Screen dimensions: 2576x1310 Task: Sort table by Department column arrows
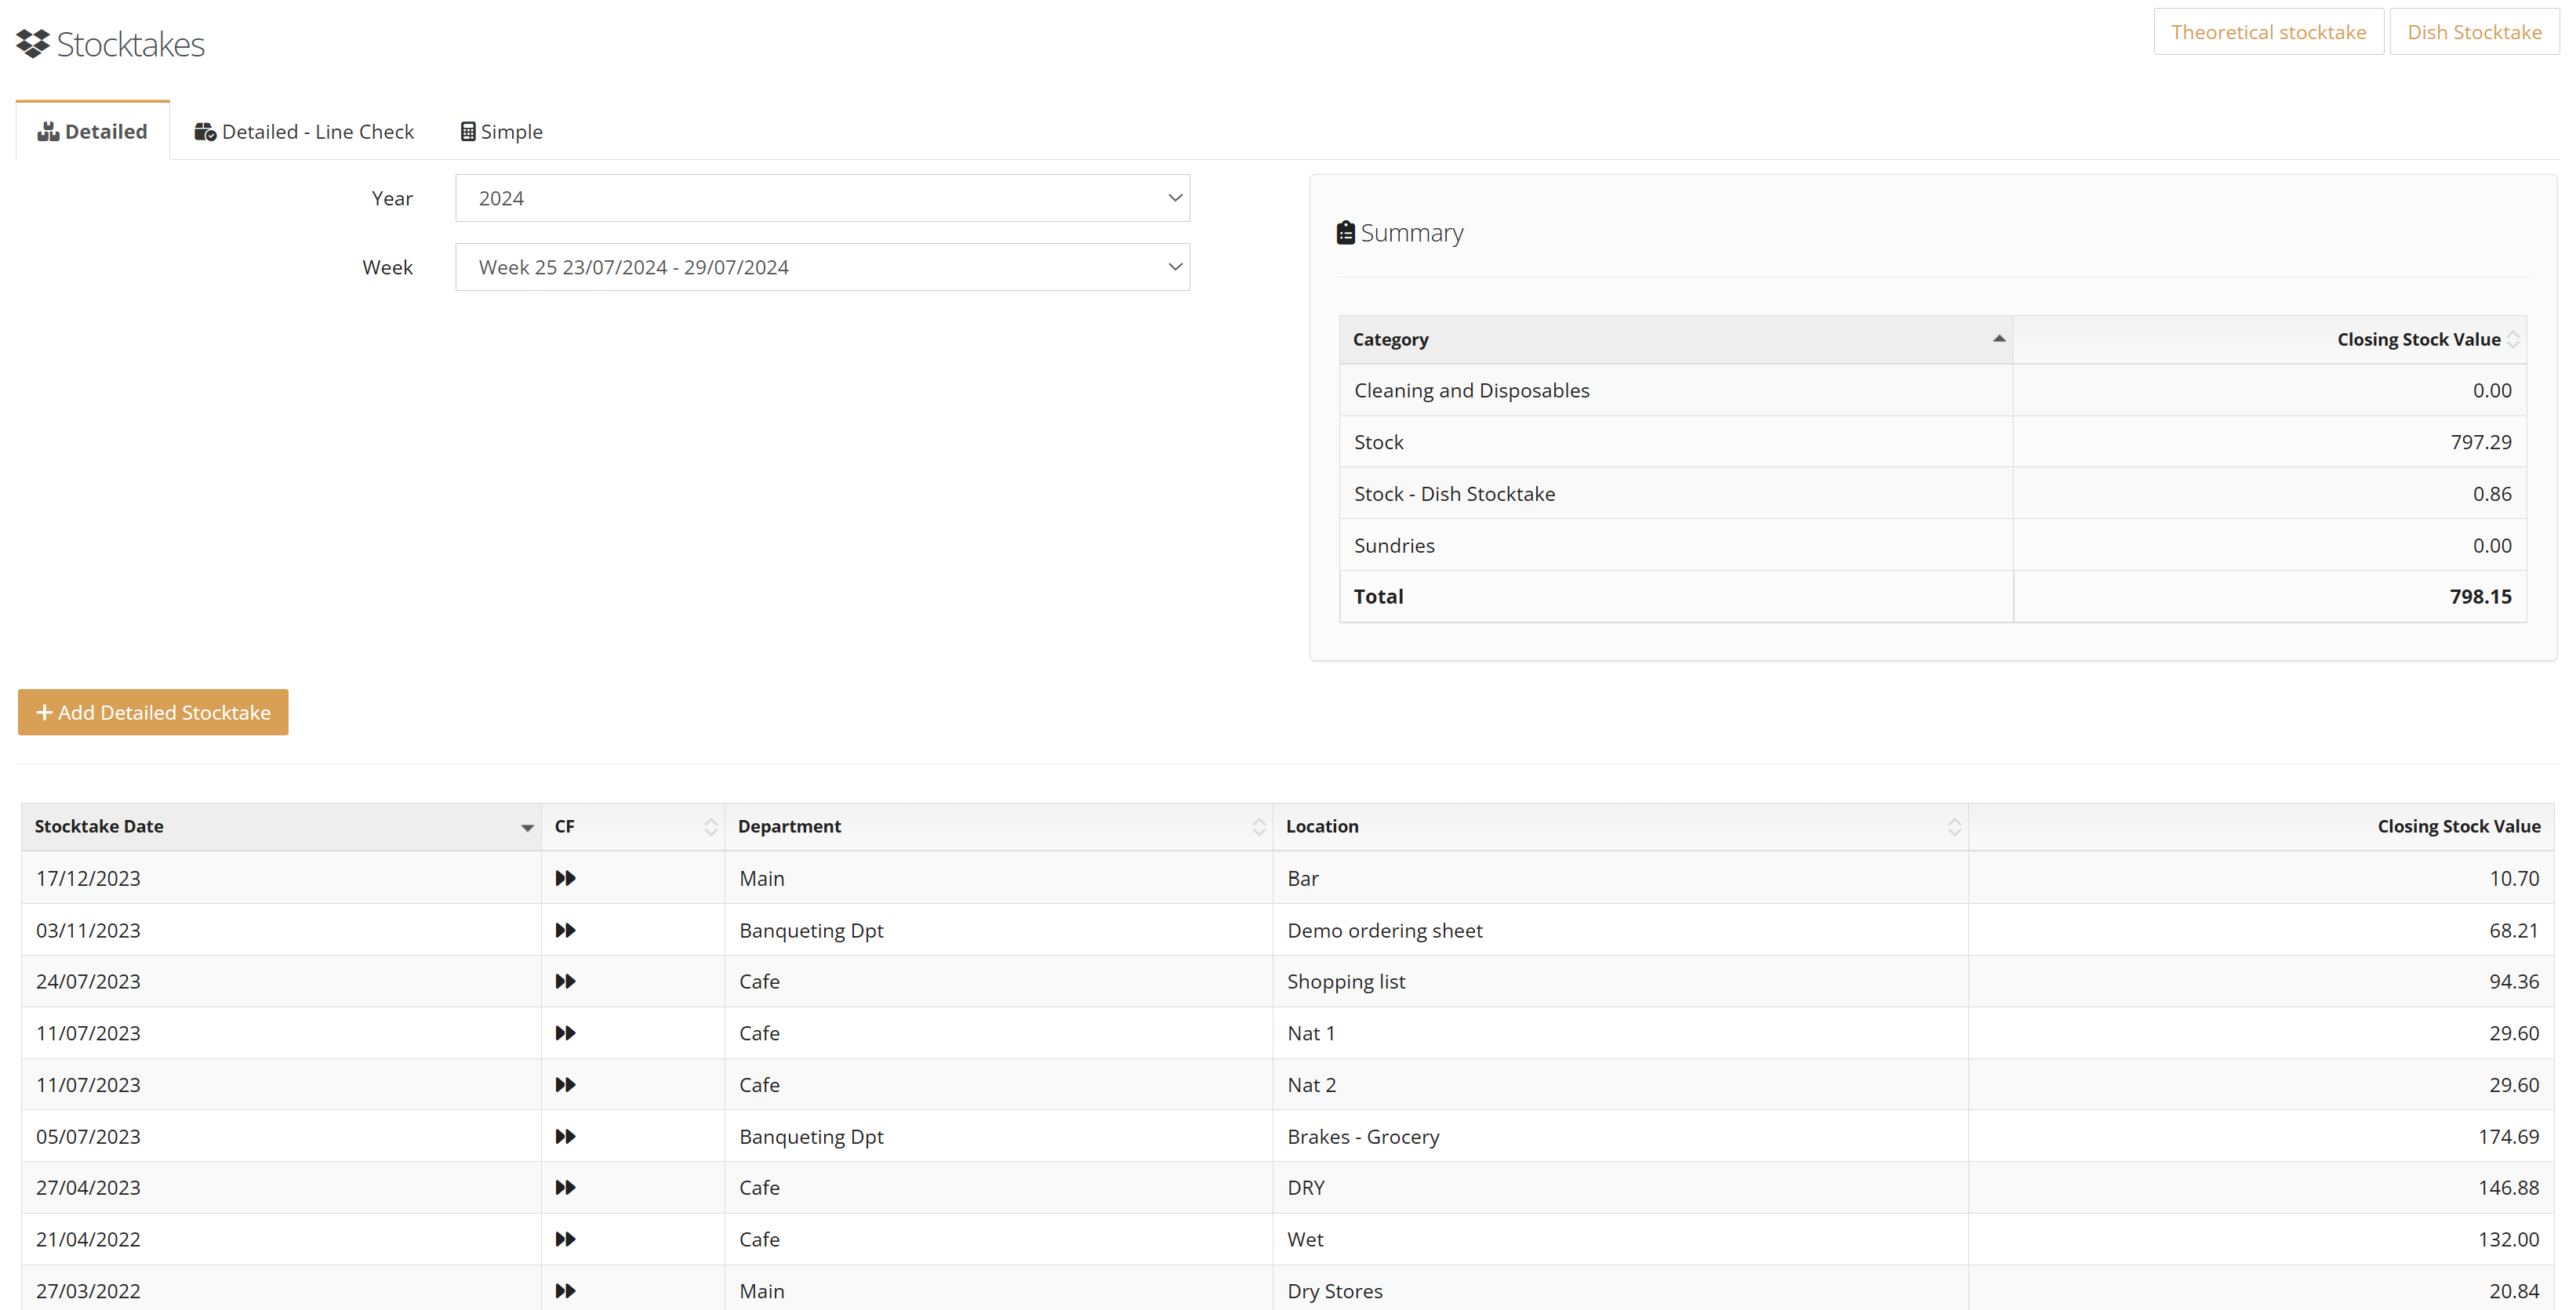pyautogui.click(x=1259, y=827)
